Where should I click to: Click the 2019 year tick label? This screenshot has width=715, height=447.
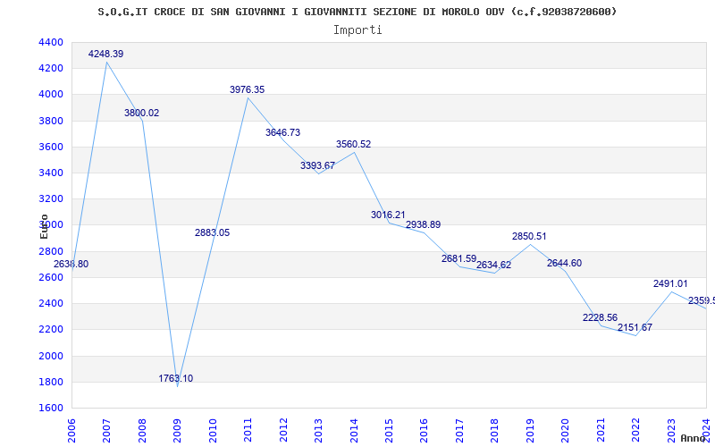tap(530, 430)
